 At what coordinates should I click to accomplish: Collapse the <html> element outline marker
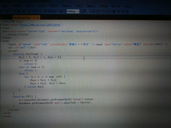[1, 25]
